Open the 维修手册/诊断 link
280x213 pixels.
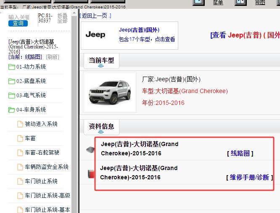point(249,177)
